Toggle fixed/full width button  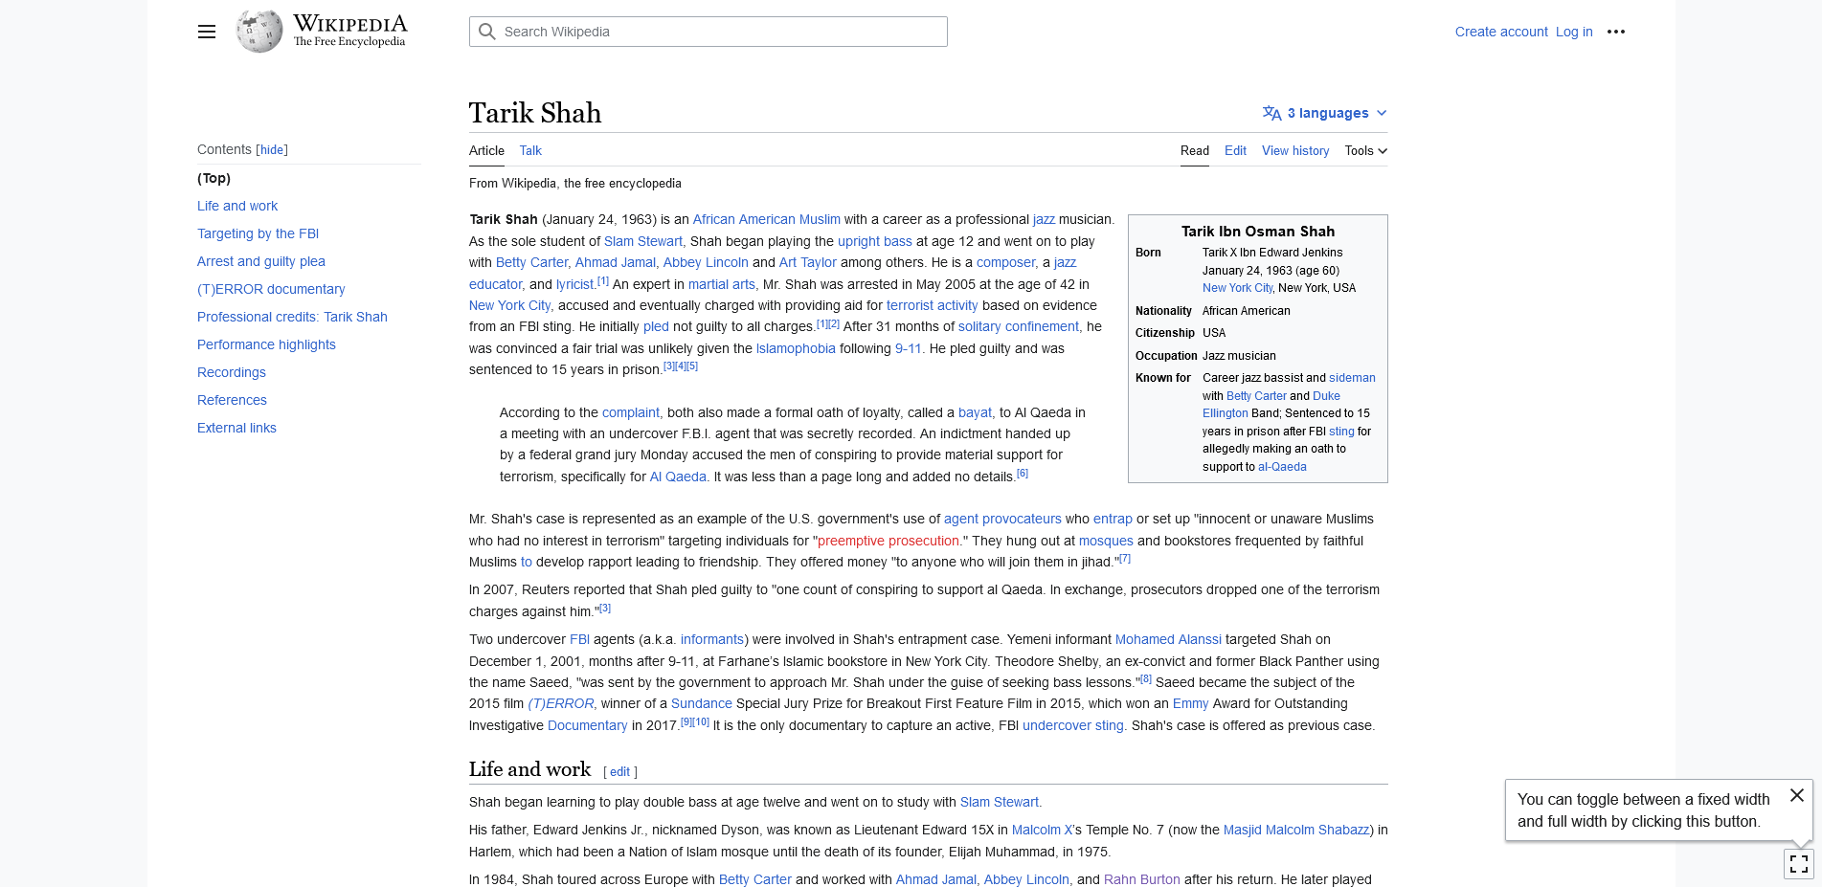(1799, 864)
